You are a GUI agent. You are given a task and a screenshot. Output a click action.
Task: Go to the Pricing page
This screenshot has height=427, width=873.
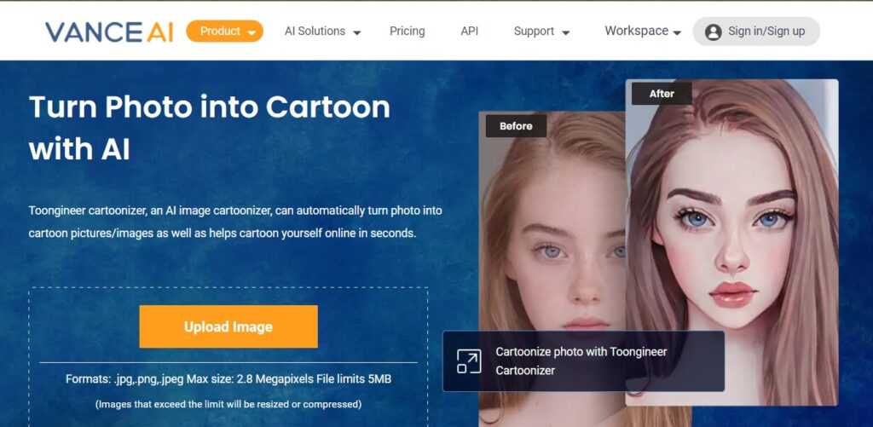[x=407, y=32]
